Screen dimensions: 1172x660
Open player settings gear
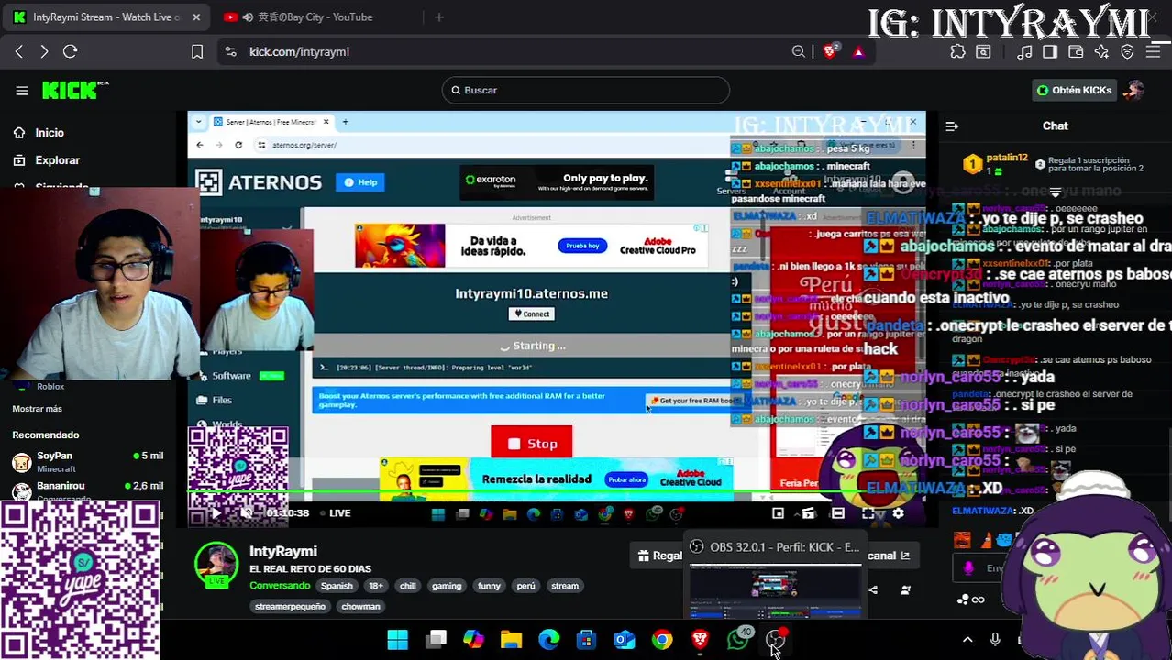[899, 513]
